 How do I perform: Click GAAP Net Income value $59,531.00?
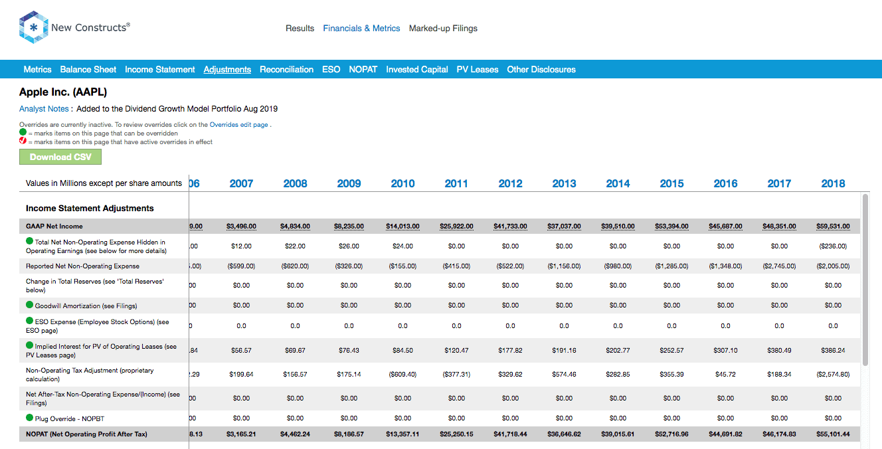point(833,226)
